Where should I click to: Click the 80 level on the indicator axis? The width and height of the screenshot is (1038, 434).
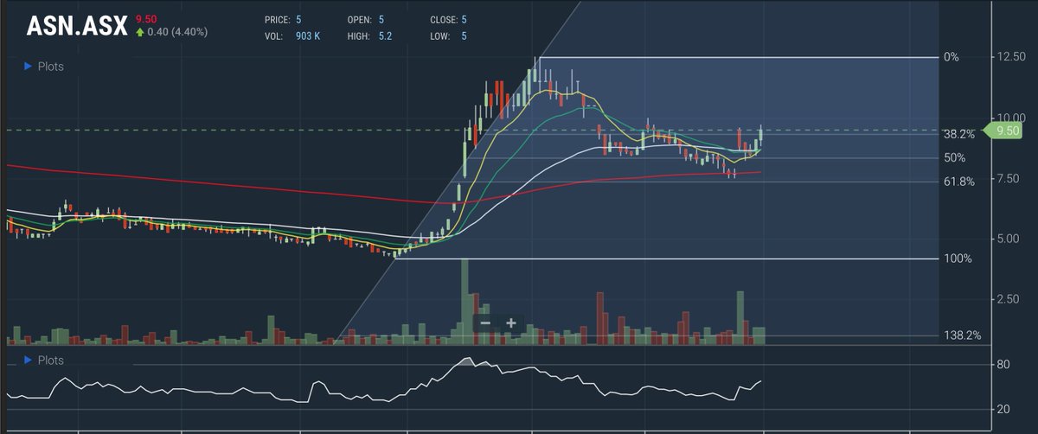pos(1003,365)
